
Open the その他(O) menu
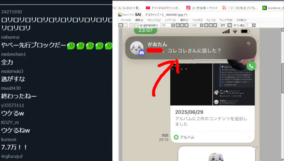241,20
